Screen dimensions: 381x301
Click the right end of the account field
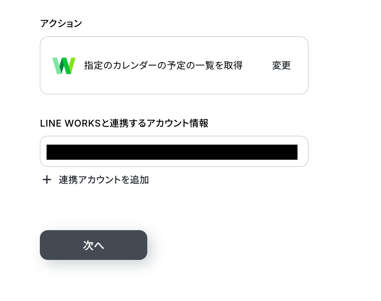(x=303, y=151)
